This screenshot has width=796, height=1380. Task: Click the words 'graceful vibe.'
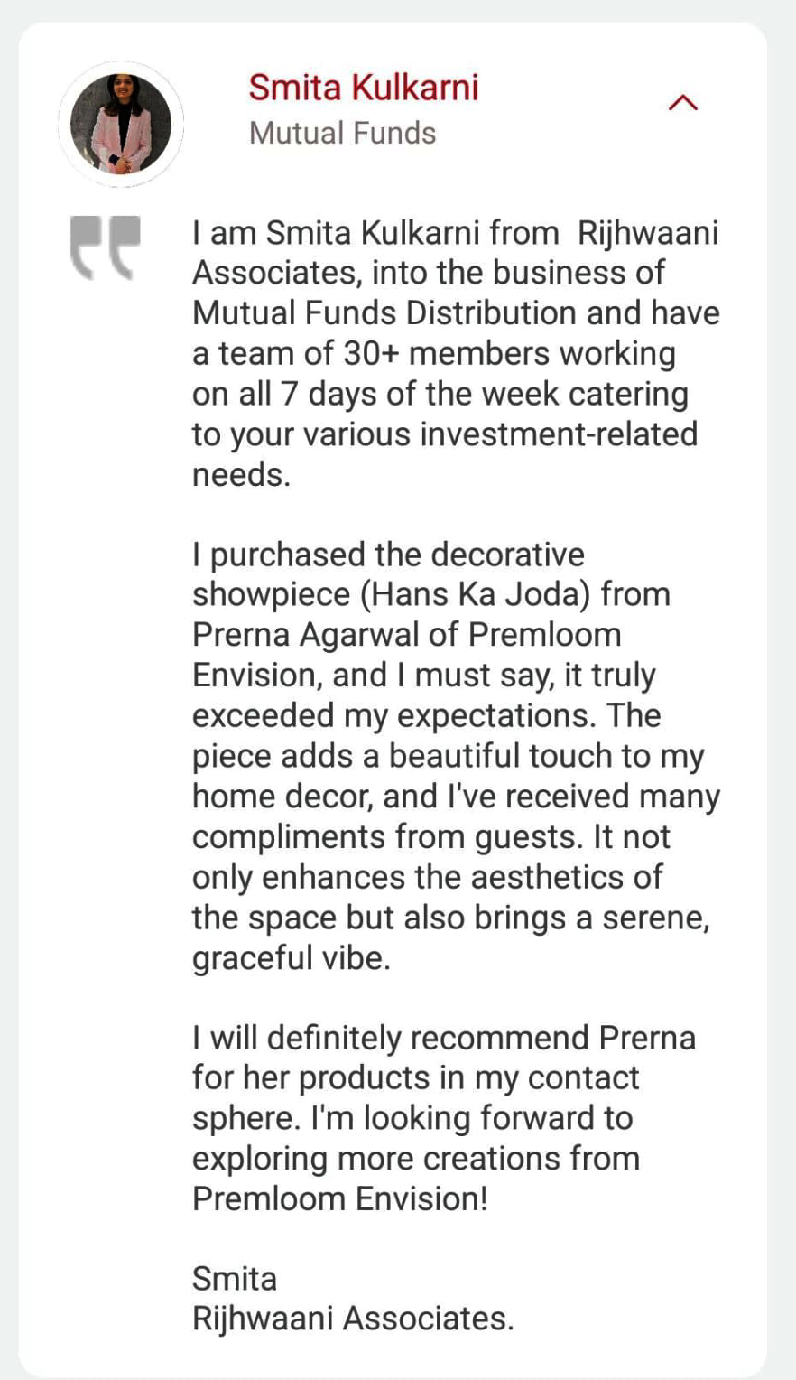[291, 957]
